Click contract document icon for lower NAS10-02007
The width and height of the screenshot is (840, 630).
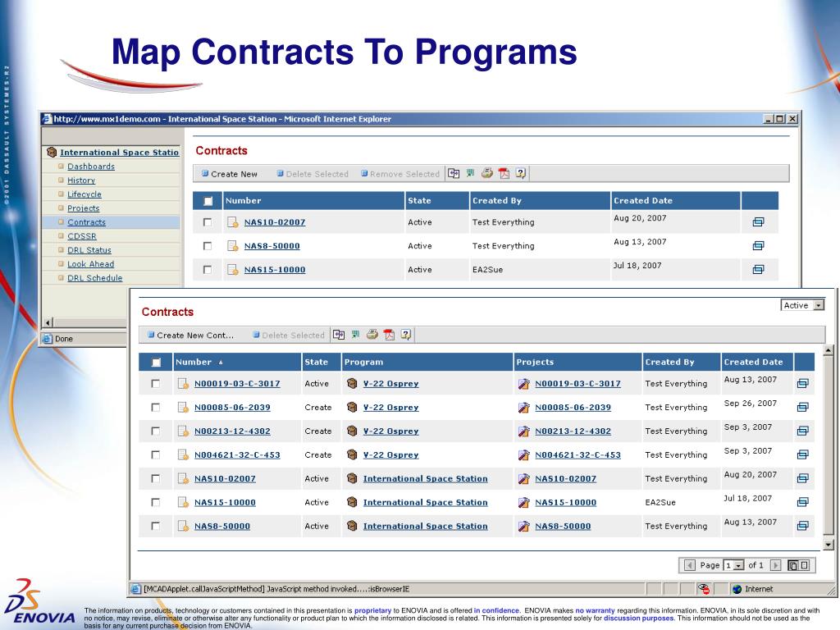[183, 478]
